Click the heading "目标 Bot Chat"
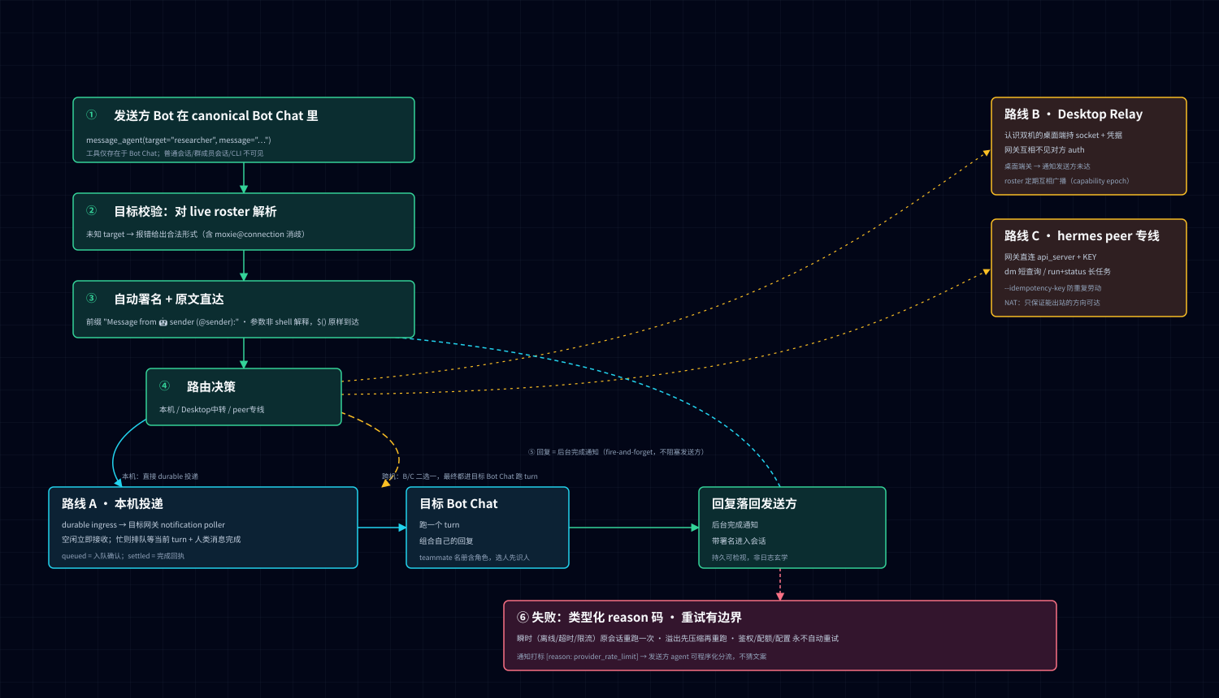The image size is (1219, 698). [458, 504]
